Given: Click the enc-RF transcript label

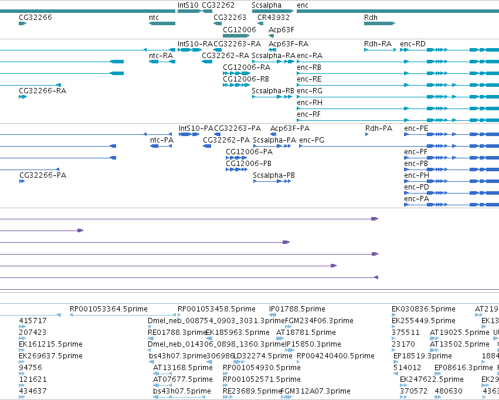Looking at the screenshot, I should 308,114.
